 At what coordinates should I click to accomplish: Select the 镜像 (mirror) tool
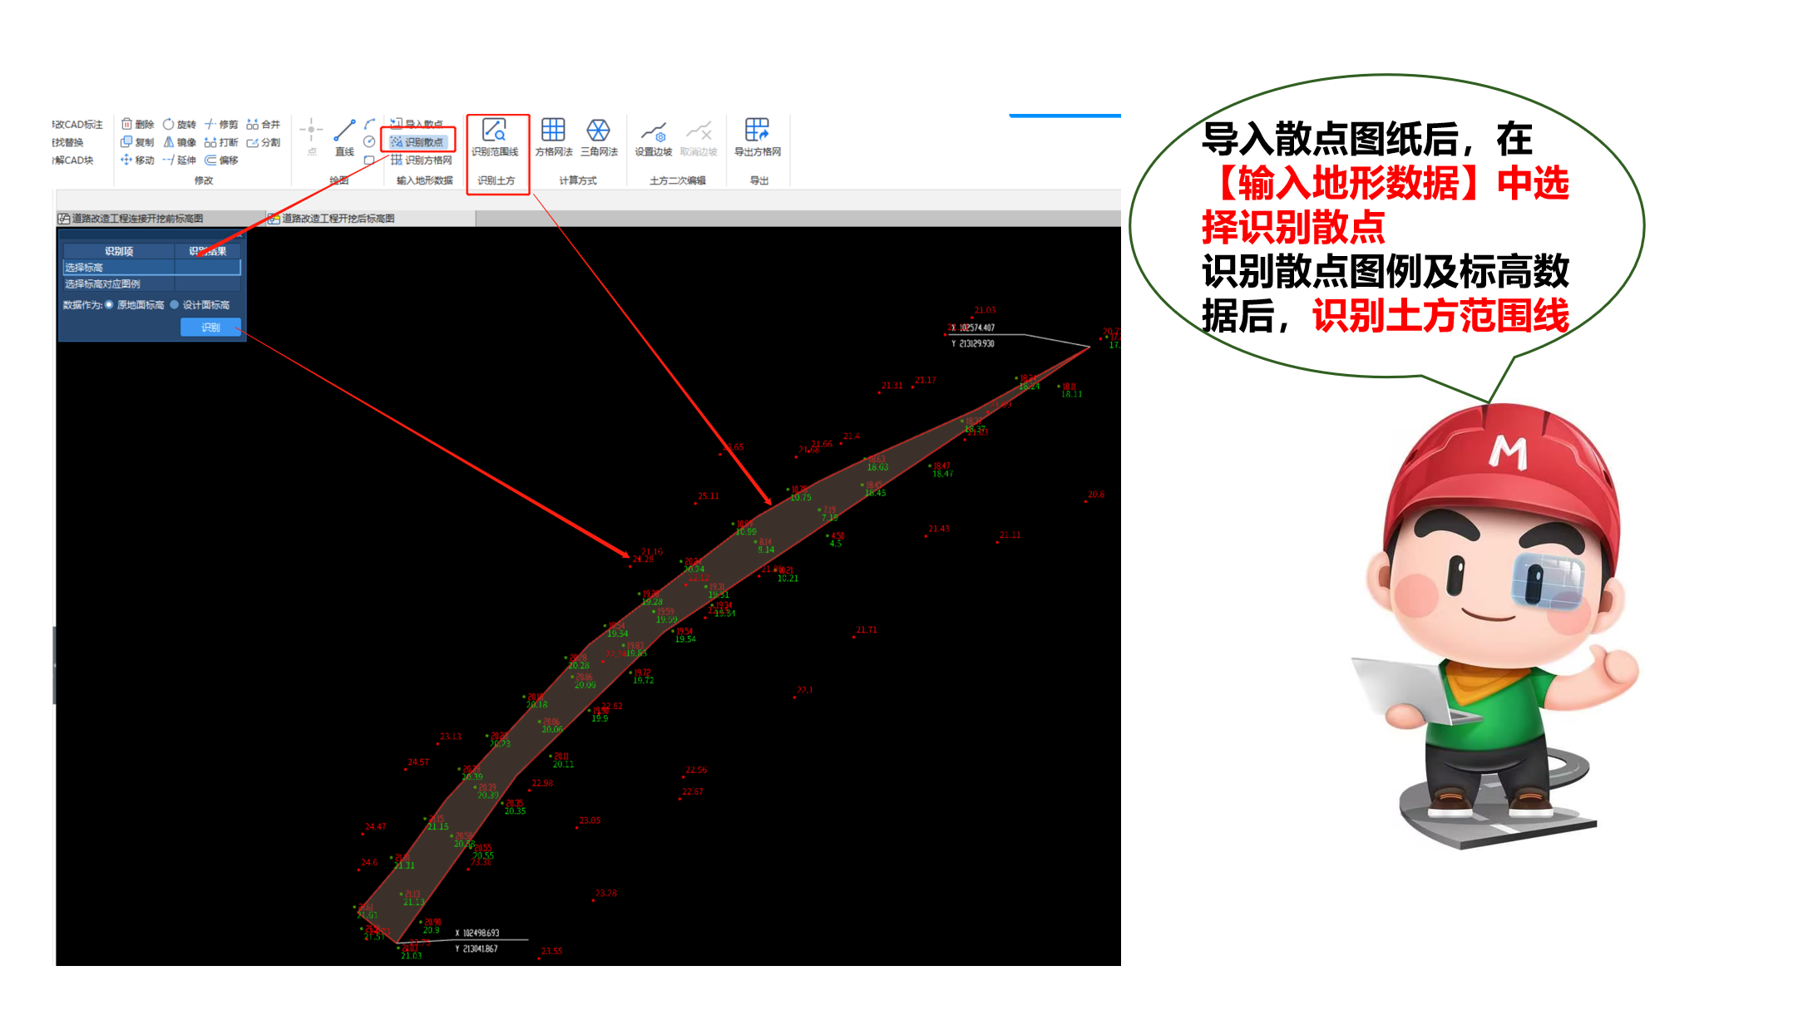coord(180,142)
